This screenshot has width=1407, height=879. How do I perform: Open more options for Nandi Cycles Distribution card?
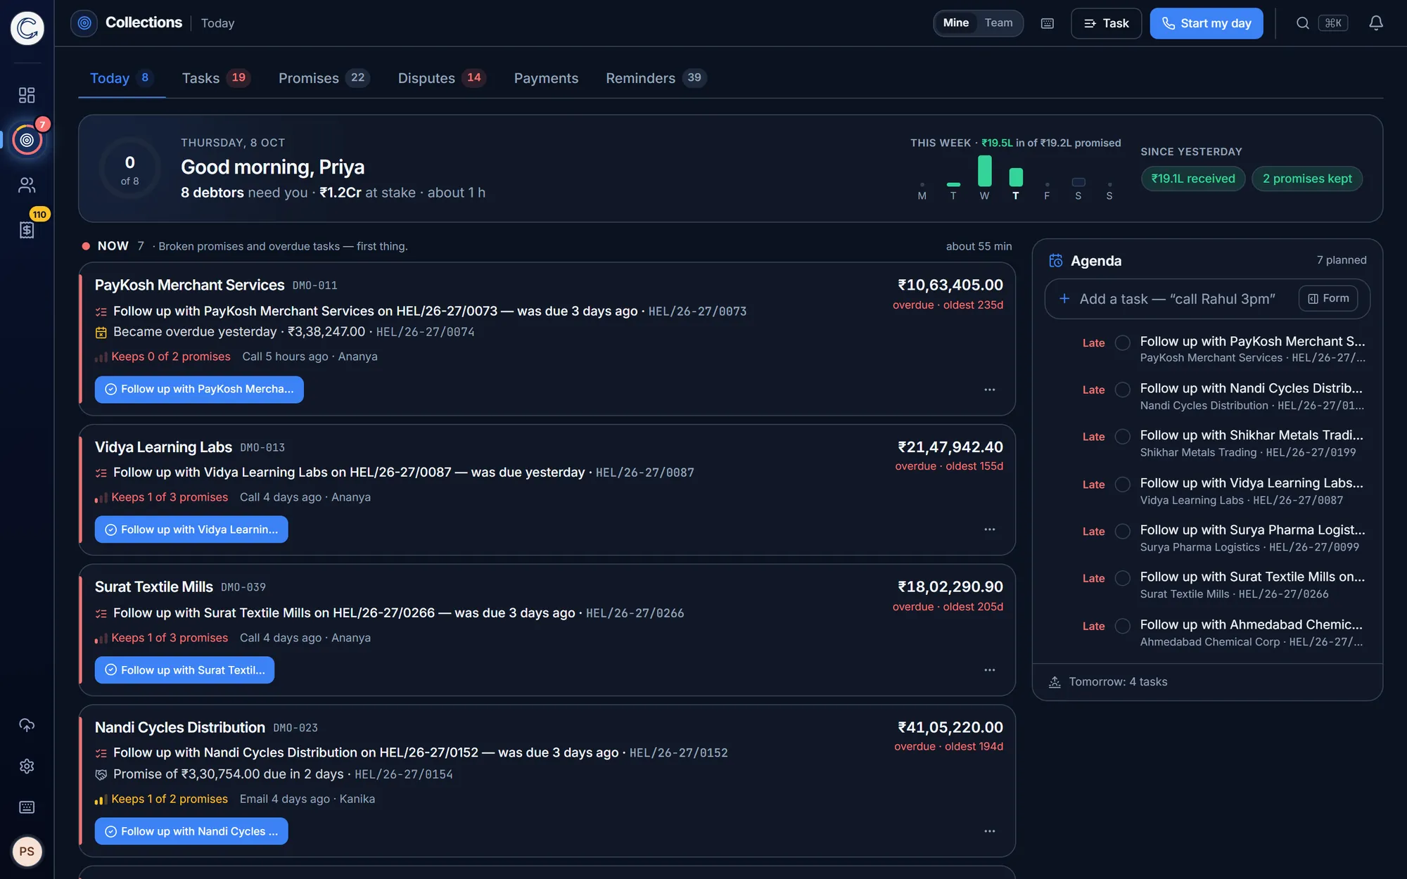coord(990,831)
